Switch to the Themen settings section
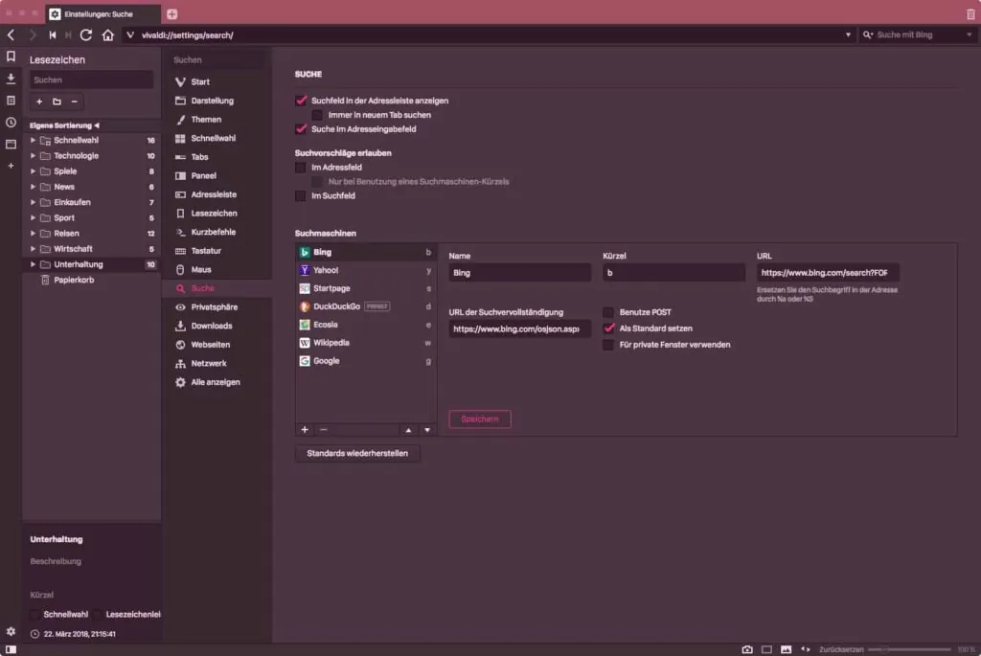Image resolution: width=981 pixels, height=656 pixels. [205, 120]
